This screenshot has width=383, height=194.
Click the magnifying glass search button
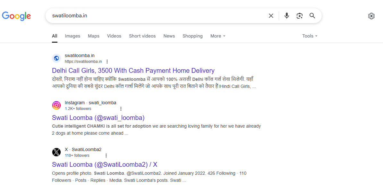(312, 16)
